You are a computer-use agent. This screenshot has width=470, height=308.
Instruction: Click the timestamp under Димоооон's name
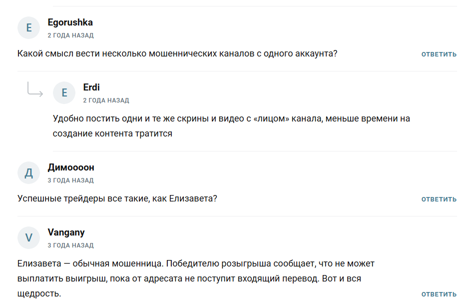pos(70,180)
